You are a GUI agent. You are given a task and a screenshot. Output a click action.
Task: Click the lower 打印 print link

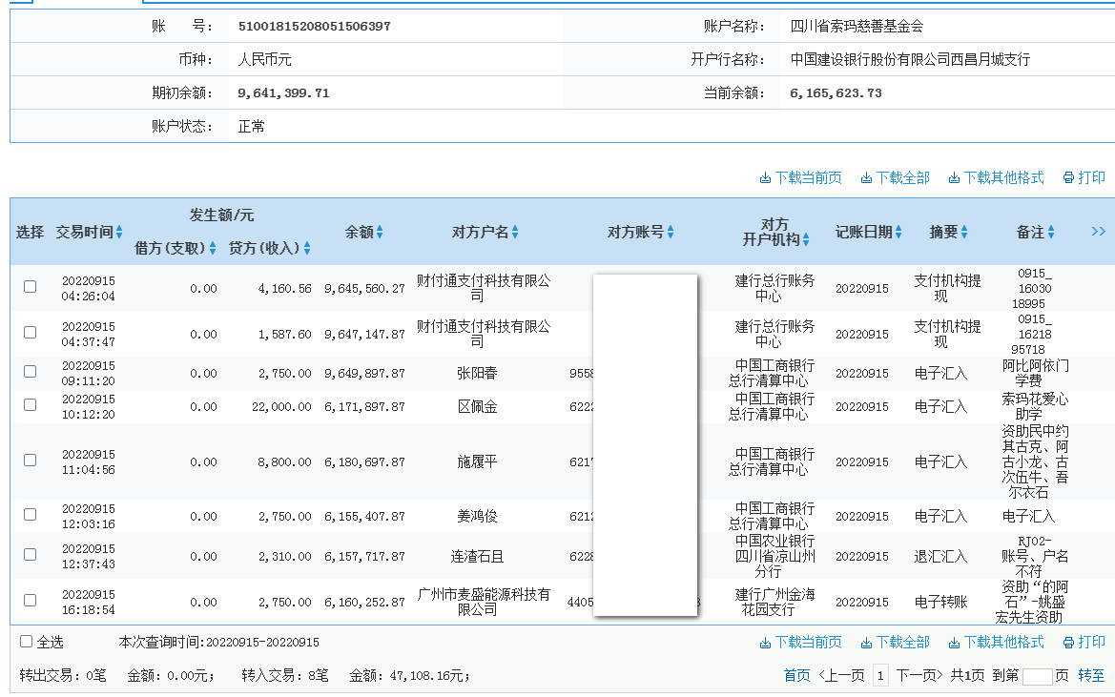[1084, 643]
